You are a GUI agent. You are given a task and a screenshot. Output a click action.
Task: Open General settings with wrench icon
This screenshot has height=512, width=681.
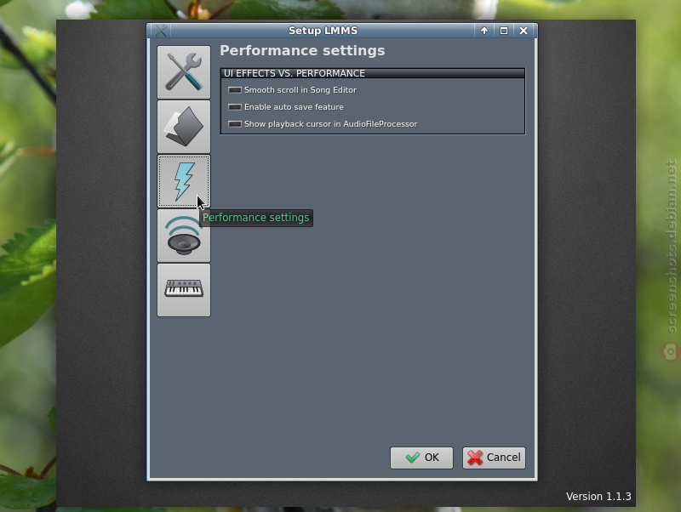click(184, 72)
